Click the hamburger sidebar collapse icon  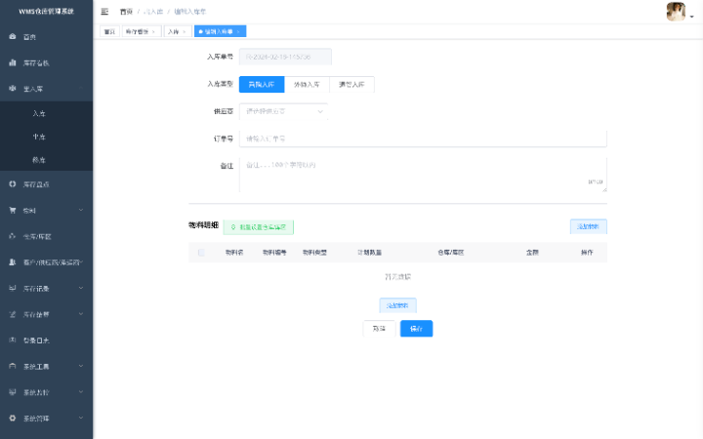104,12
